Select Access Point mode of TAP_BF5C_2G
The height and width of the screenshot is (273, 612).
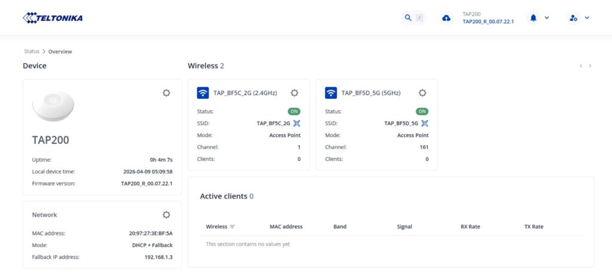point(285,135)
